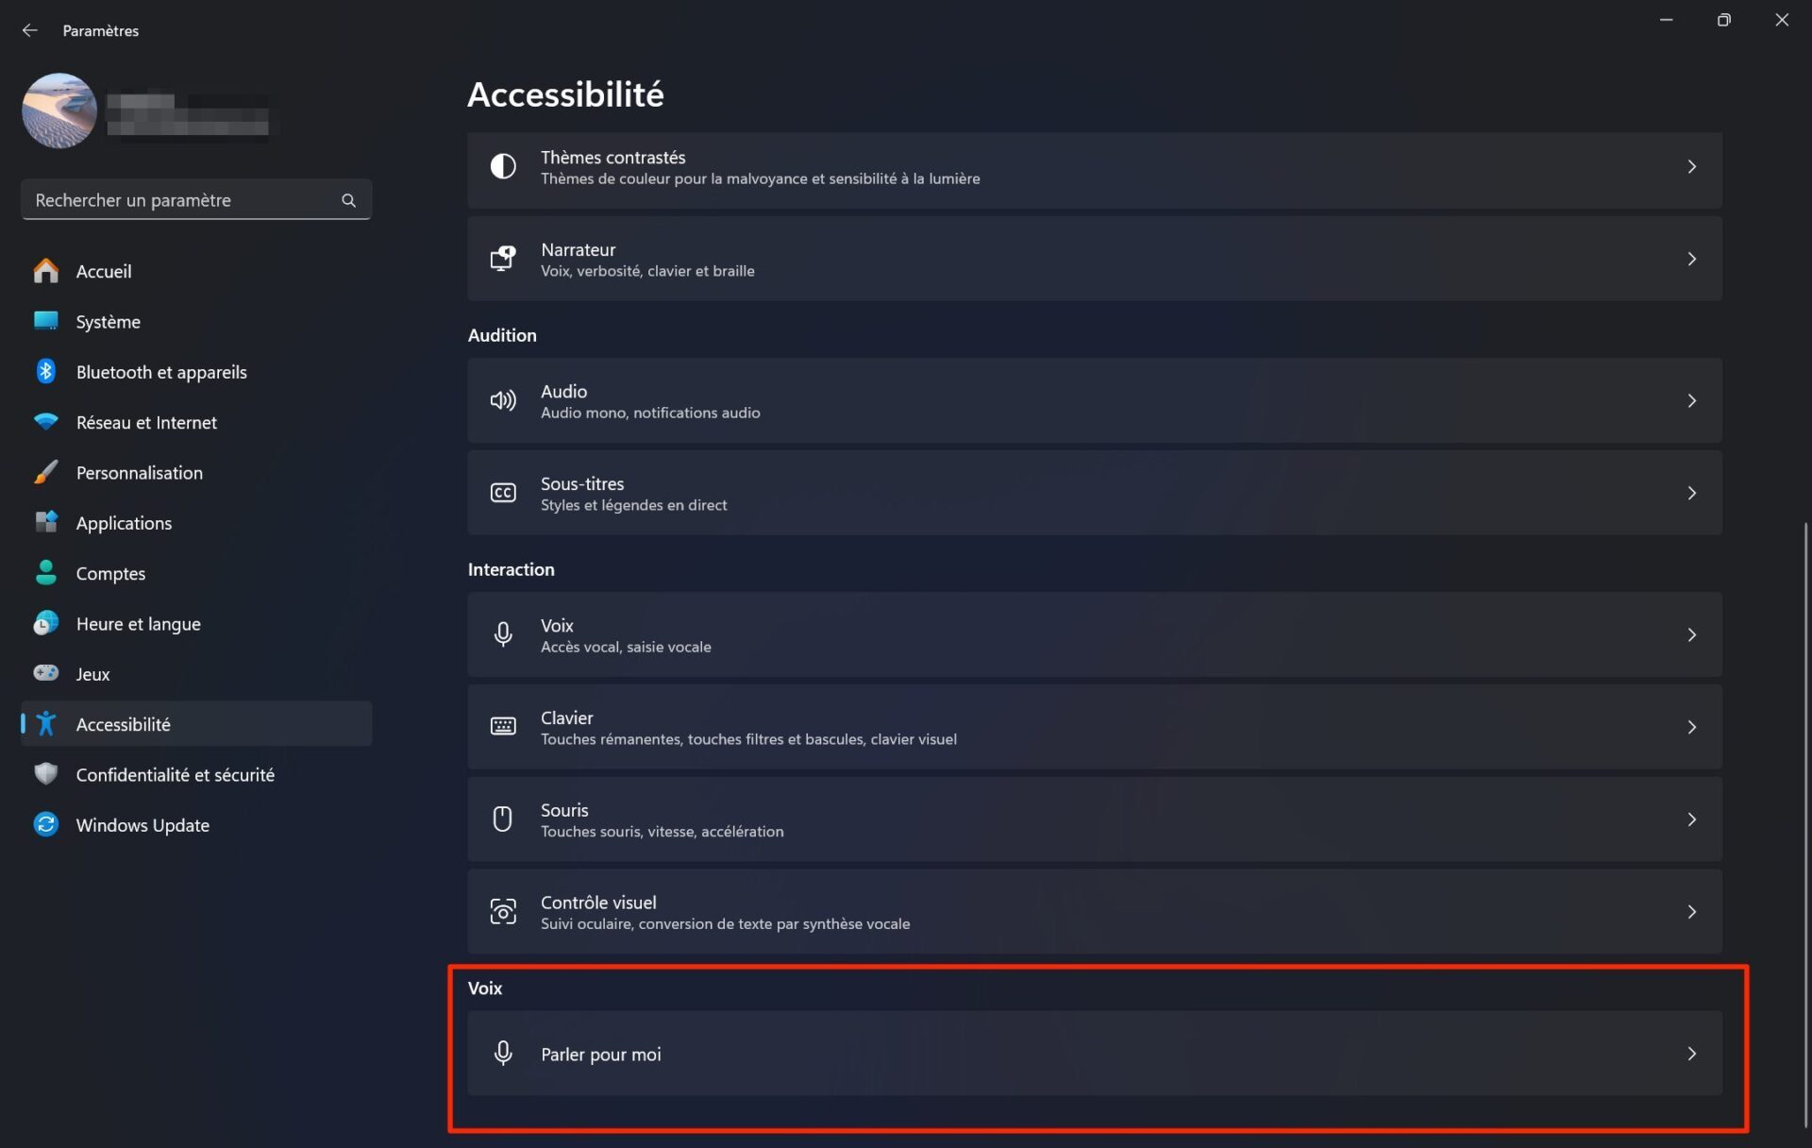
Task: Click the Thèmes contrastés half-circle icon
Action: (503, 167)
